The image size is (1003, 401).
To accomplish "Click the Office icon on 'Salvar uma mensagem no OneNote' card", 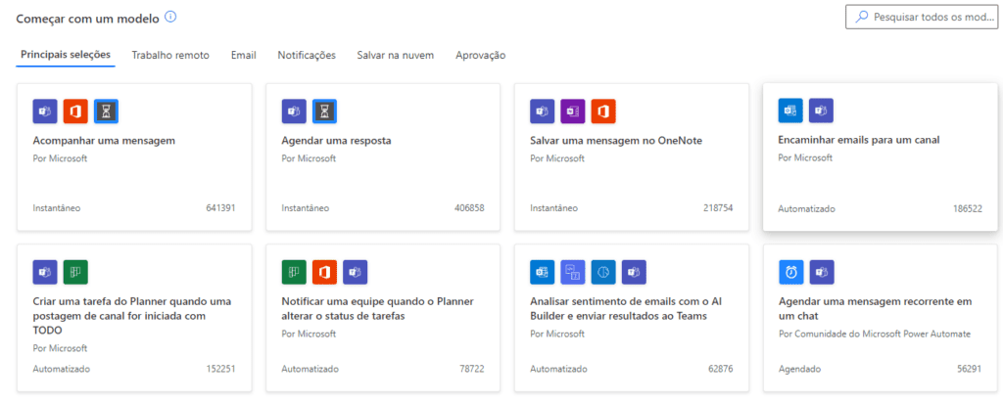I will click(x=603, y=111).
